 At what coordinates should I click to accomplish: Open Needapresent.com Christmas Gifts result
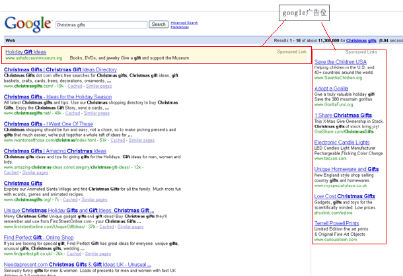[x=77, y=265]
